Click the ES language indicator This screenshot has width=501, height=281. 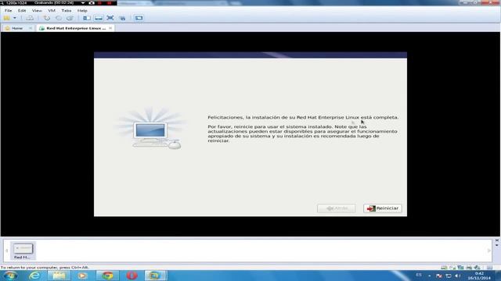tap(419, 276)
